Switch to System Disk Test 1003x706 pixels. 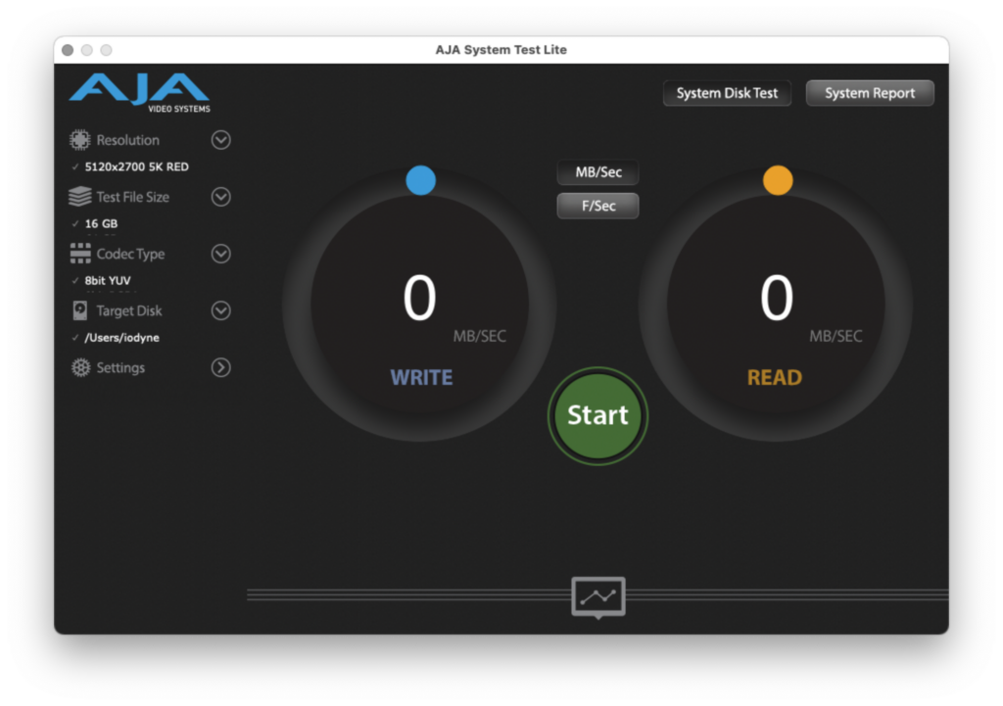tap(727, 93)
